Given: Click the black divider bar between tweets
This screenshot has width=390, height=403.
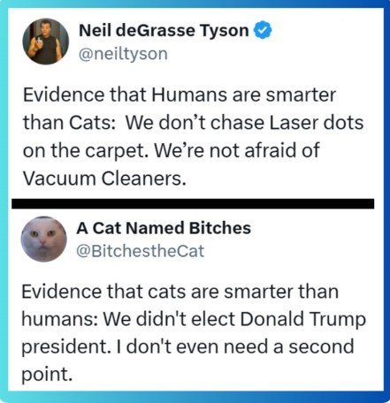Looking at the screenshot, I should click(193, 204).
